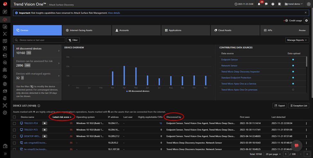The height and width of the screenshot is (158, 313).
Task: Open the hexagon icon in left sidebar
Action: 5,84
